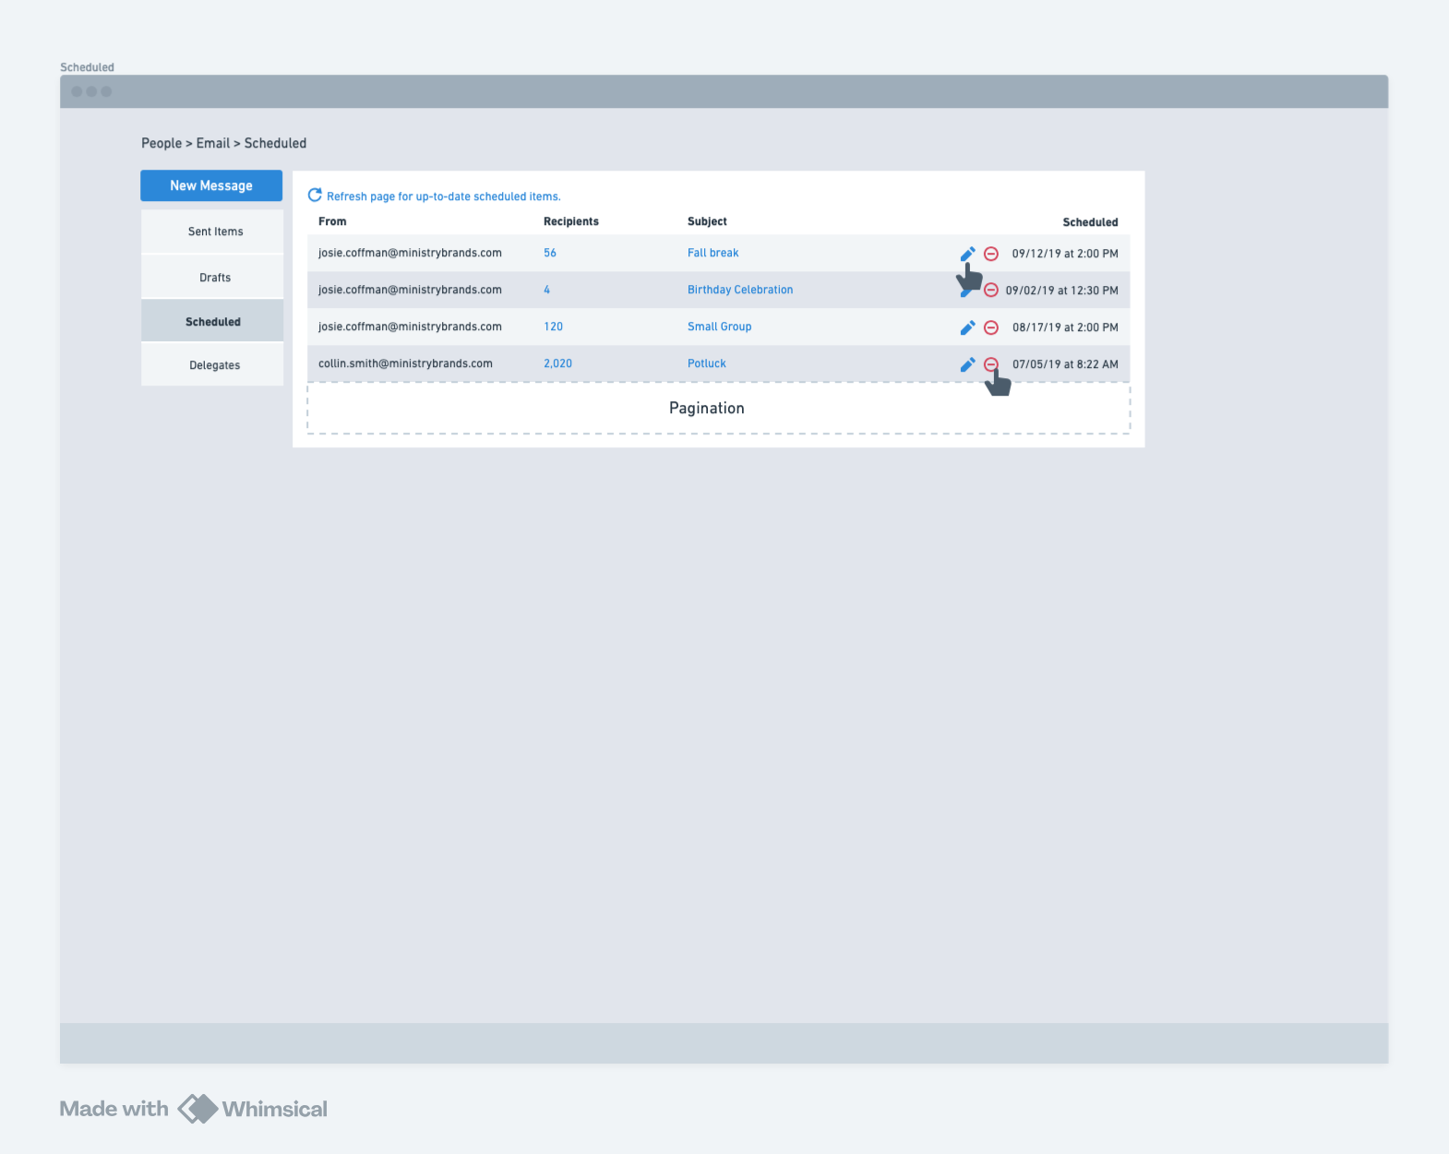
Task: Select the 09/02/19 at 12:30 PM date
Action: coord(1062,291)
